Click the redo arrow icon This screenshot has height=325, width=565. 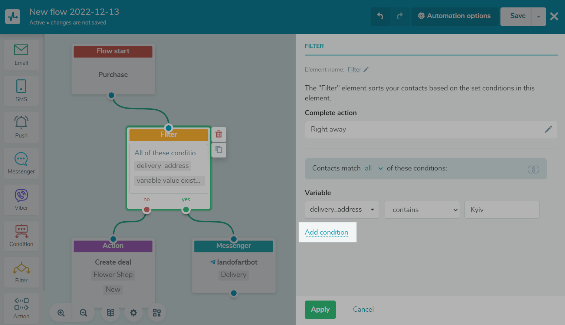click(400, 16)
